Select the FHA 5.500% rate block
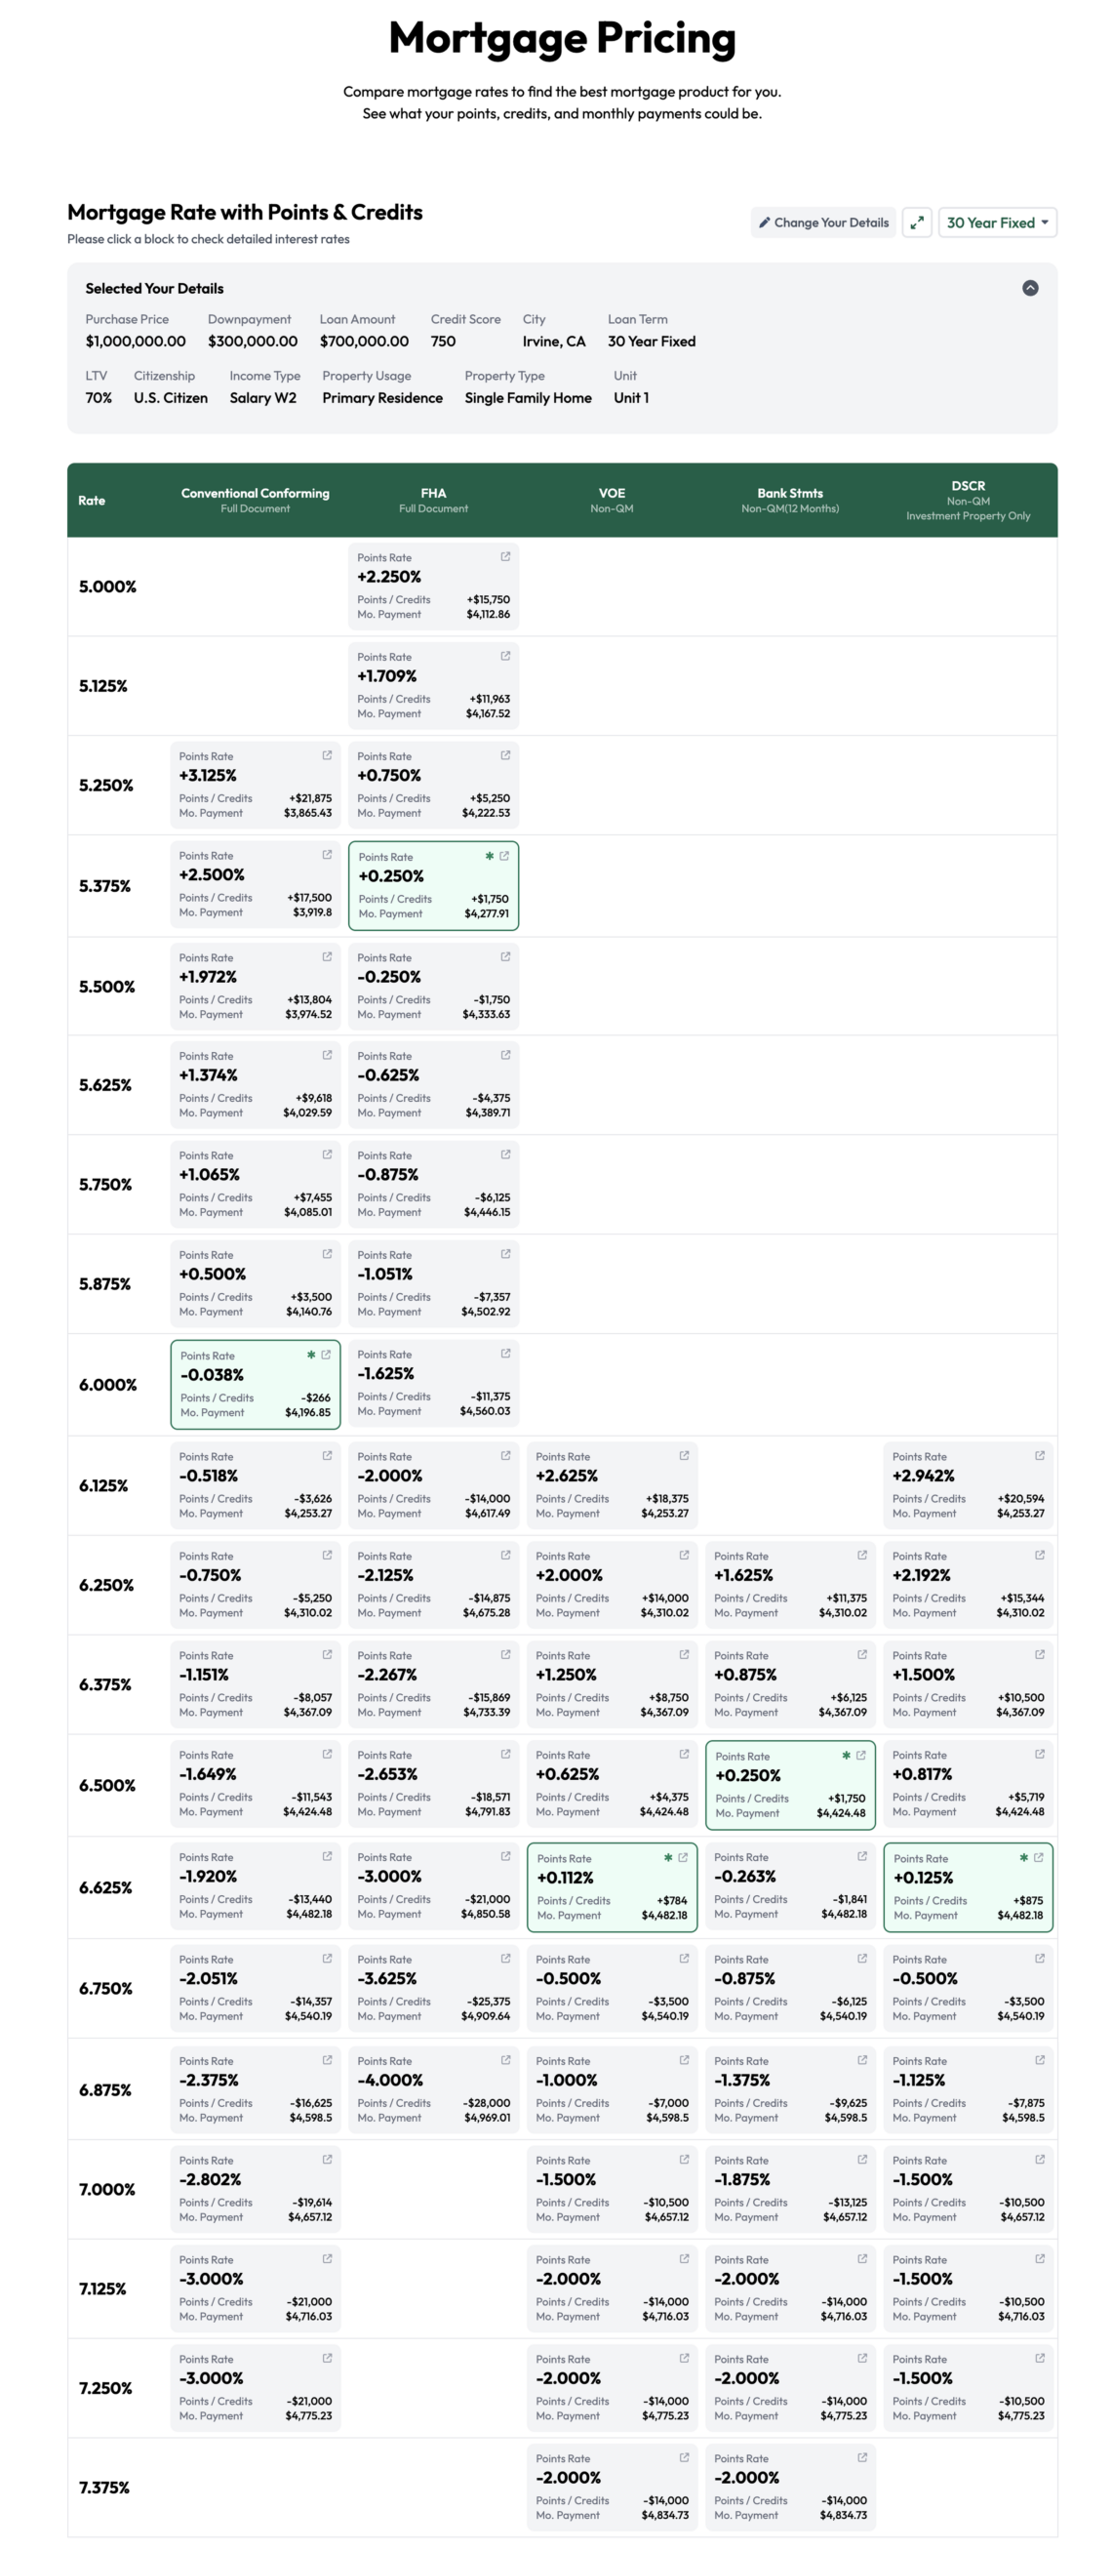The height and width of the screenshot is (2551, 1112). click(x=433, y=987)
